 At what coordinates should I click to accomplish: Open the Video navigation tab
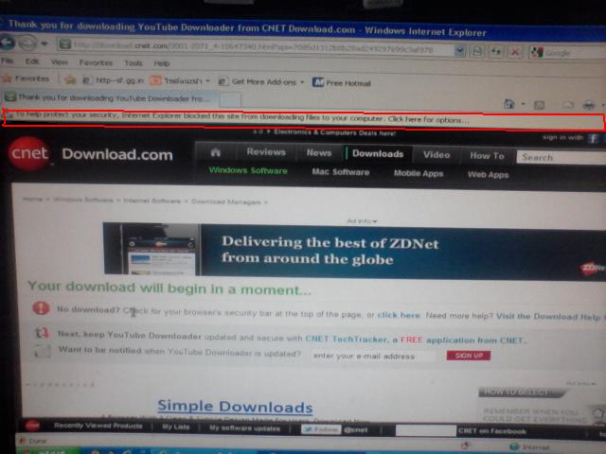click(x=437, y=155)
